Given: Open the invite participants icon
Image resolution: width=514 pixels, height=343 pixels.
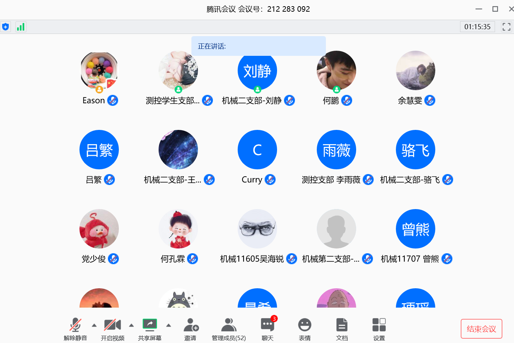Looking at the screenshot, I should 191,328.
